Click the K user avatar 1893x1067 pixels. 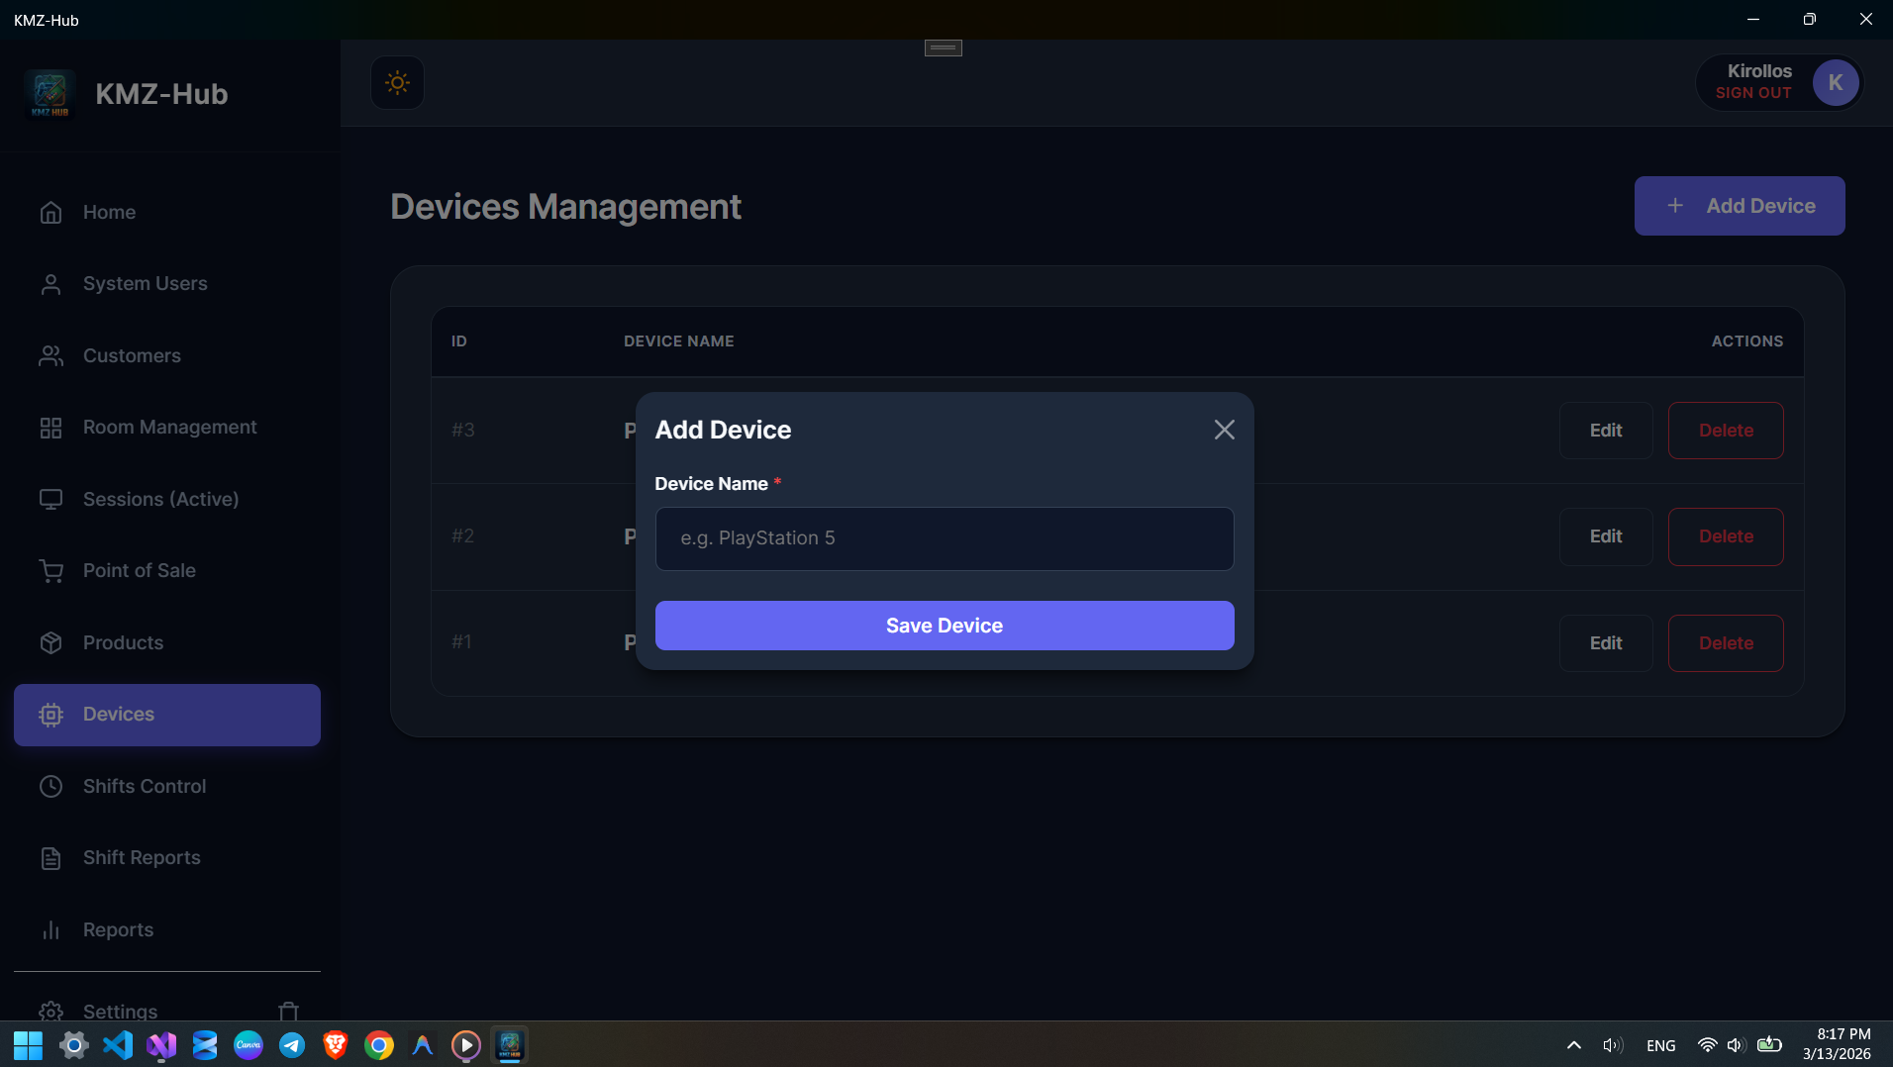tap(1835, 83)
